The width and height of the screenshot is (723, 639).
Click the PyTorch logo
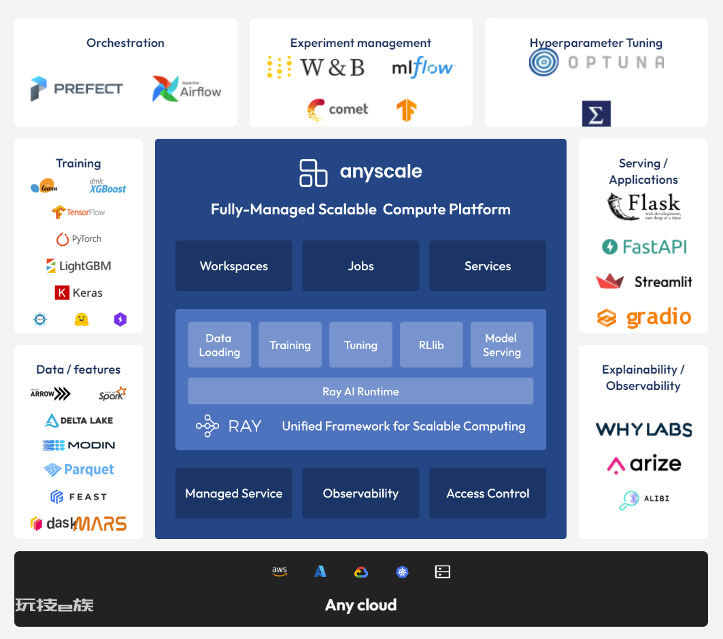pos(78,239)
